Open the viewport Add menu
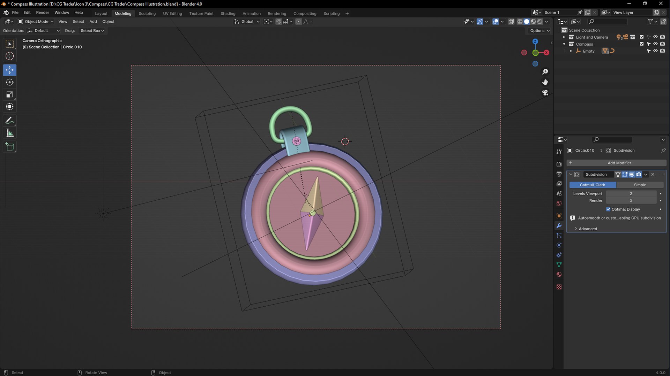Viewport: 670px width, 376px height. pyautogui.click(x=93, y=22)
